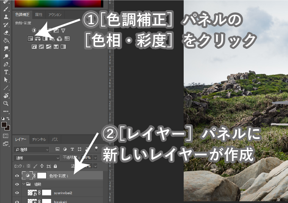Select the Eraser tool
The height and width of the screenshot is (203, 288).
(x=6, y=33)
